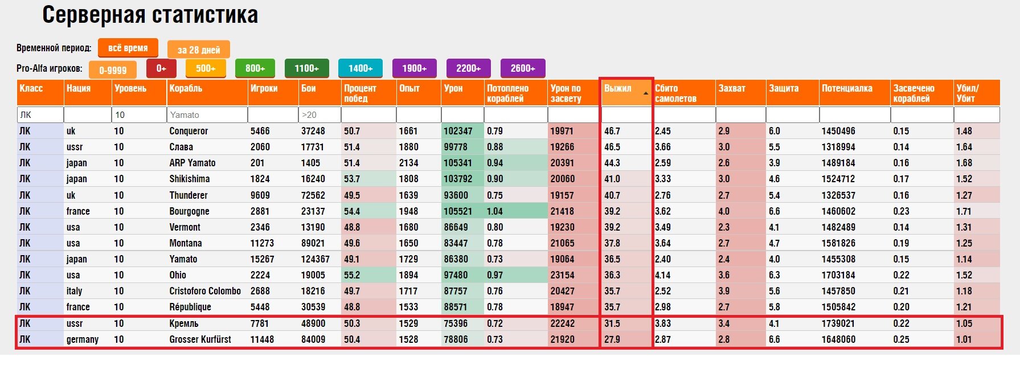1020x369 pixels.
Task: Sort by Потоплено кораблей column
Action: (x=516, y=93)
